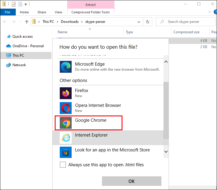Viewport: 217px width, 190px height.
Task: Navigate to Downloads in the breadcrumb
Action: tap(70, 22)
